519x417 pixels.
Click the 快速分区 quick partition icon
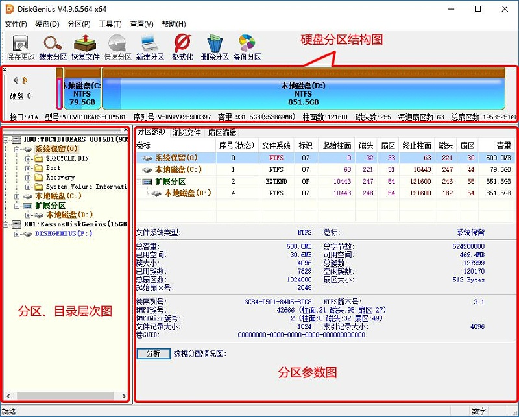tap(117, 44)
